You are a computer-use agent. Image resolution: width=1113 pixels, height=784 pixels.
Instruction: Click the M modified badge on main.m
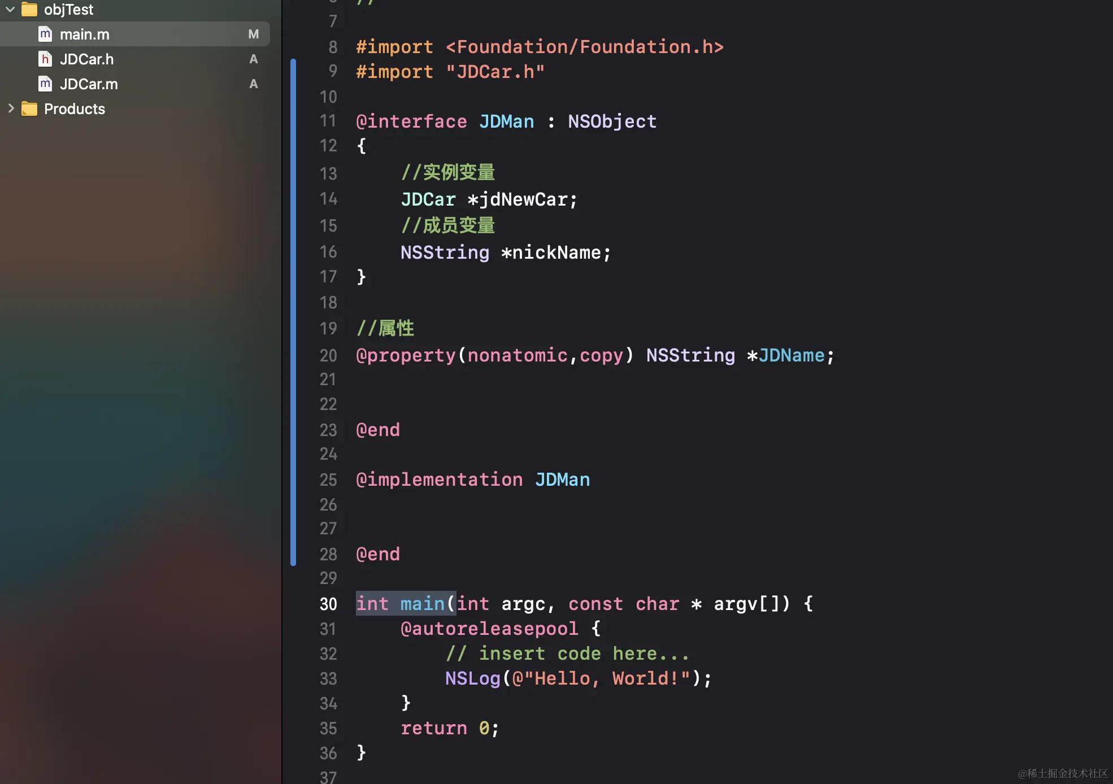pyautogui.click(x=253, y=34)
